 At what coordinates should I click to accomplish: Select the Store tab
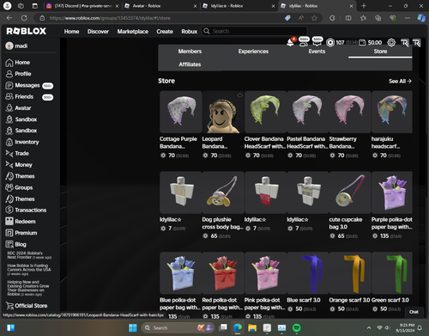[x=380, y=52]
